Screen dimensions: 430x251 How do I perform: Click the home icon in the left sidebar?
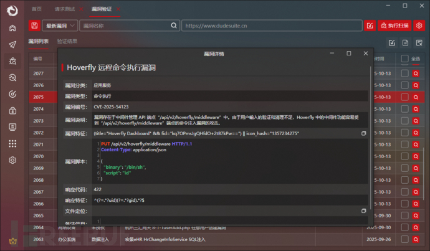pyautogui.click(x=12, y=27)
